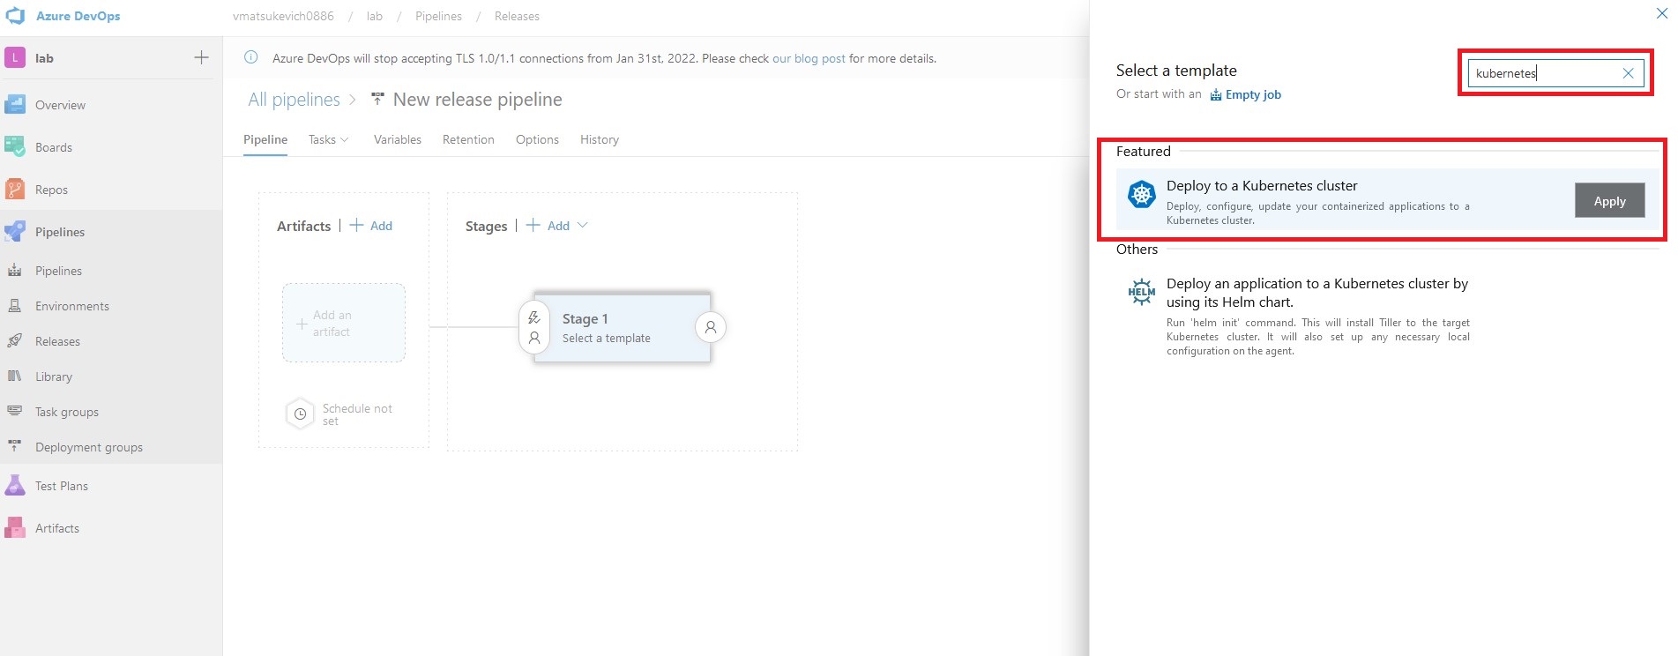Screen dimensions: 1678x656
Task: Click post-deployment conditions icon on Stage 1
Action: tap(710, 327)
